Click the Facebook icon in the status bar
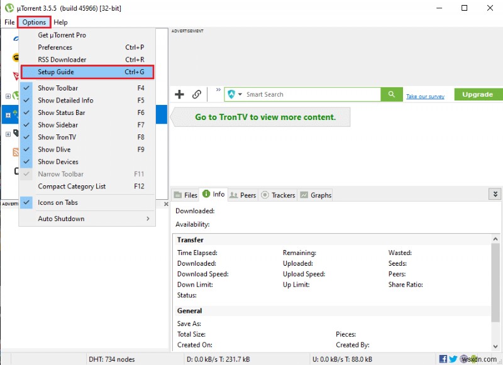Image resolution: width=503 pixels, height=365 pixels. 443,358
